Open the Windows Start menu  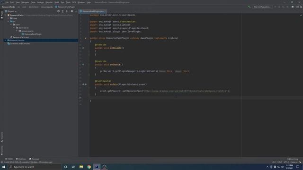[x=4, y=167]
